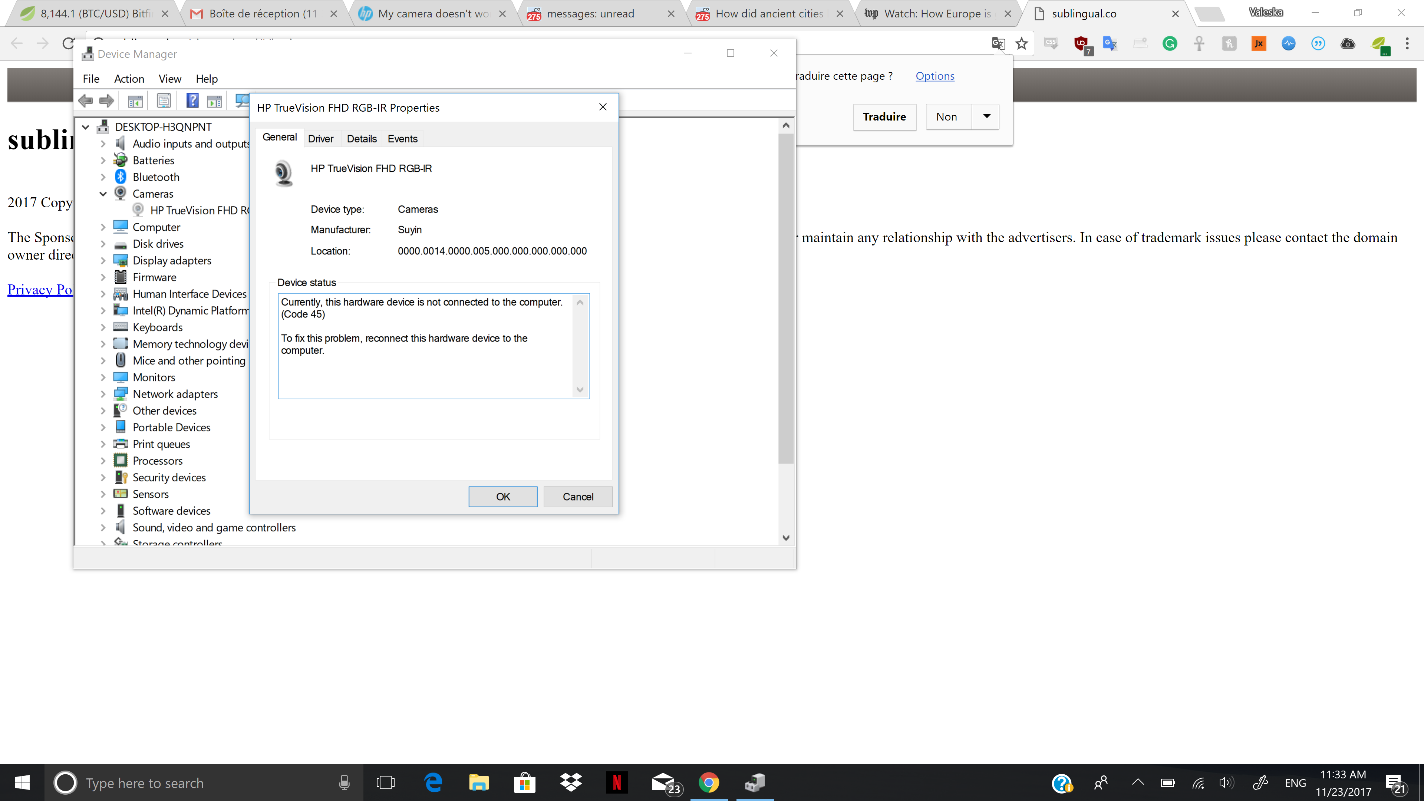Click the Cameras webcam icon in tree
Screen dimensions: 1424x801
[121, 194]
